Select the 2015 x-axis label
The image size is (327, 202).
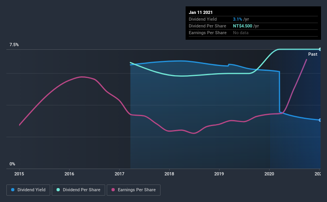19,174
